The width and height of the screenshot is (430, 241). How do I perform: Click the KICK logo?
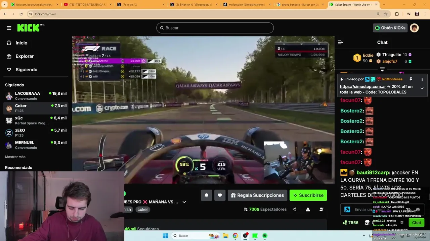click(31, 28)
